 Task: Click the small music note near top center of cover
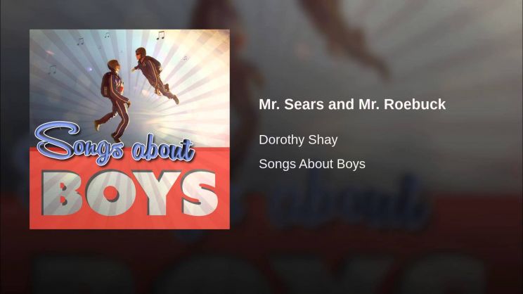pyautogui.click(x=107, y=34)
